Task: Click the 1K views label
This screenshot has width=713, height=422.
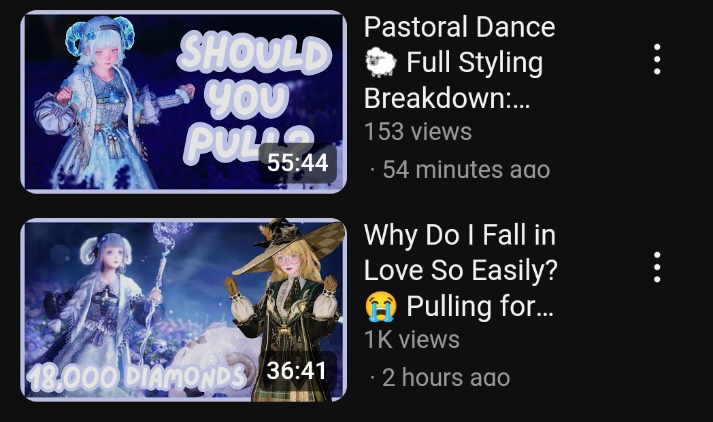Action: click(412, 339)
